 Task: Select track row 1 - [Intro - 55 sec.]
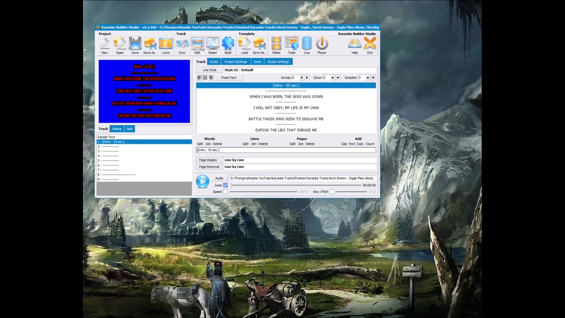coord(144,142)
